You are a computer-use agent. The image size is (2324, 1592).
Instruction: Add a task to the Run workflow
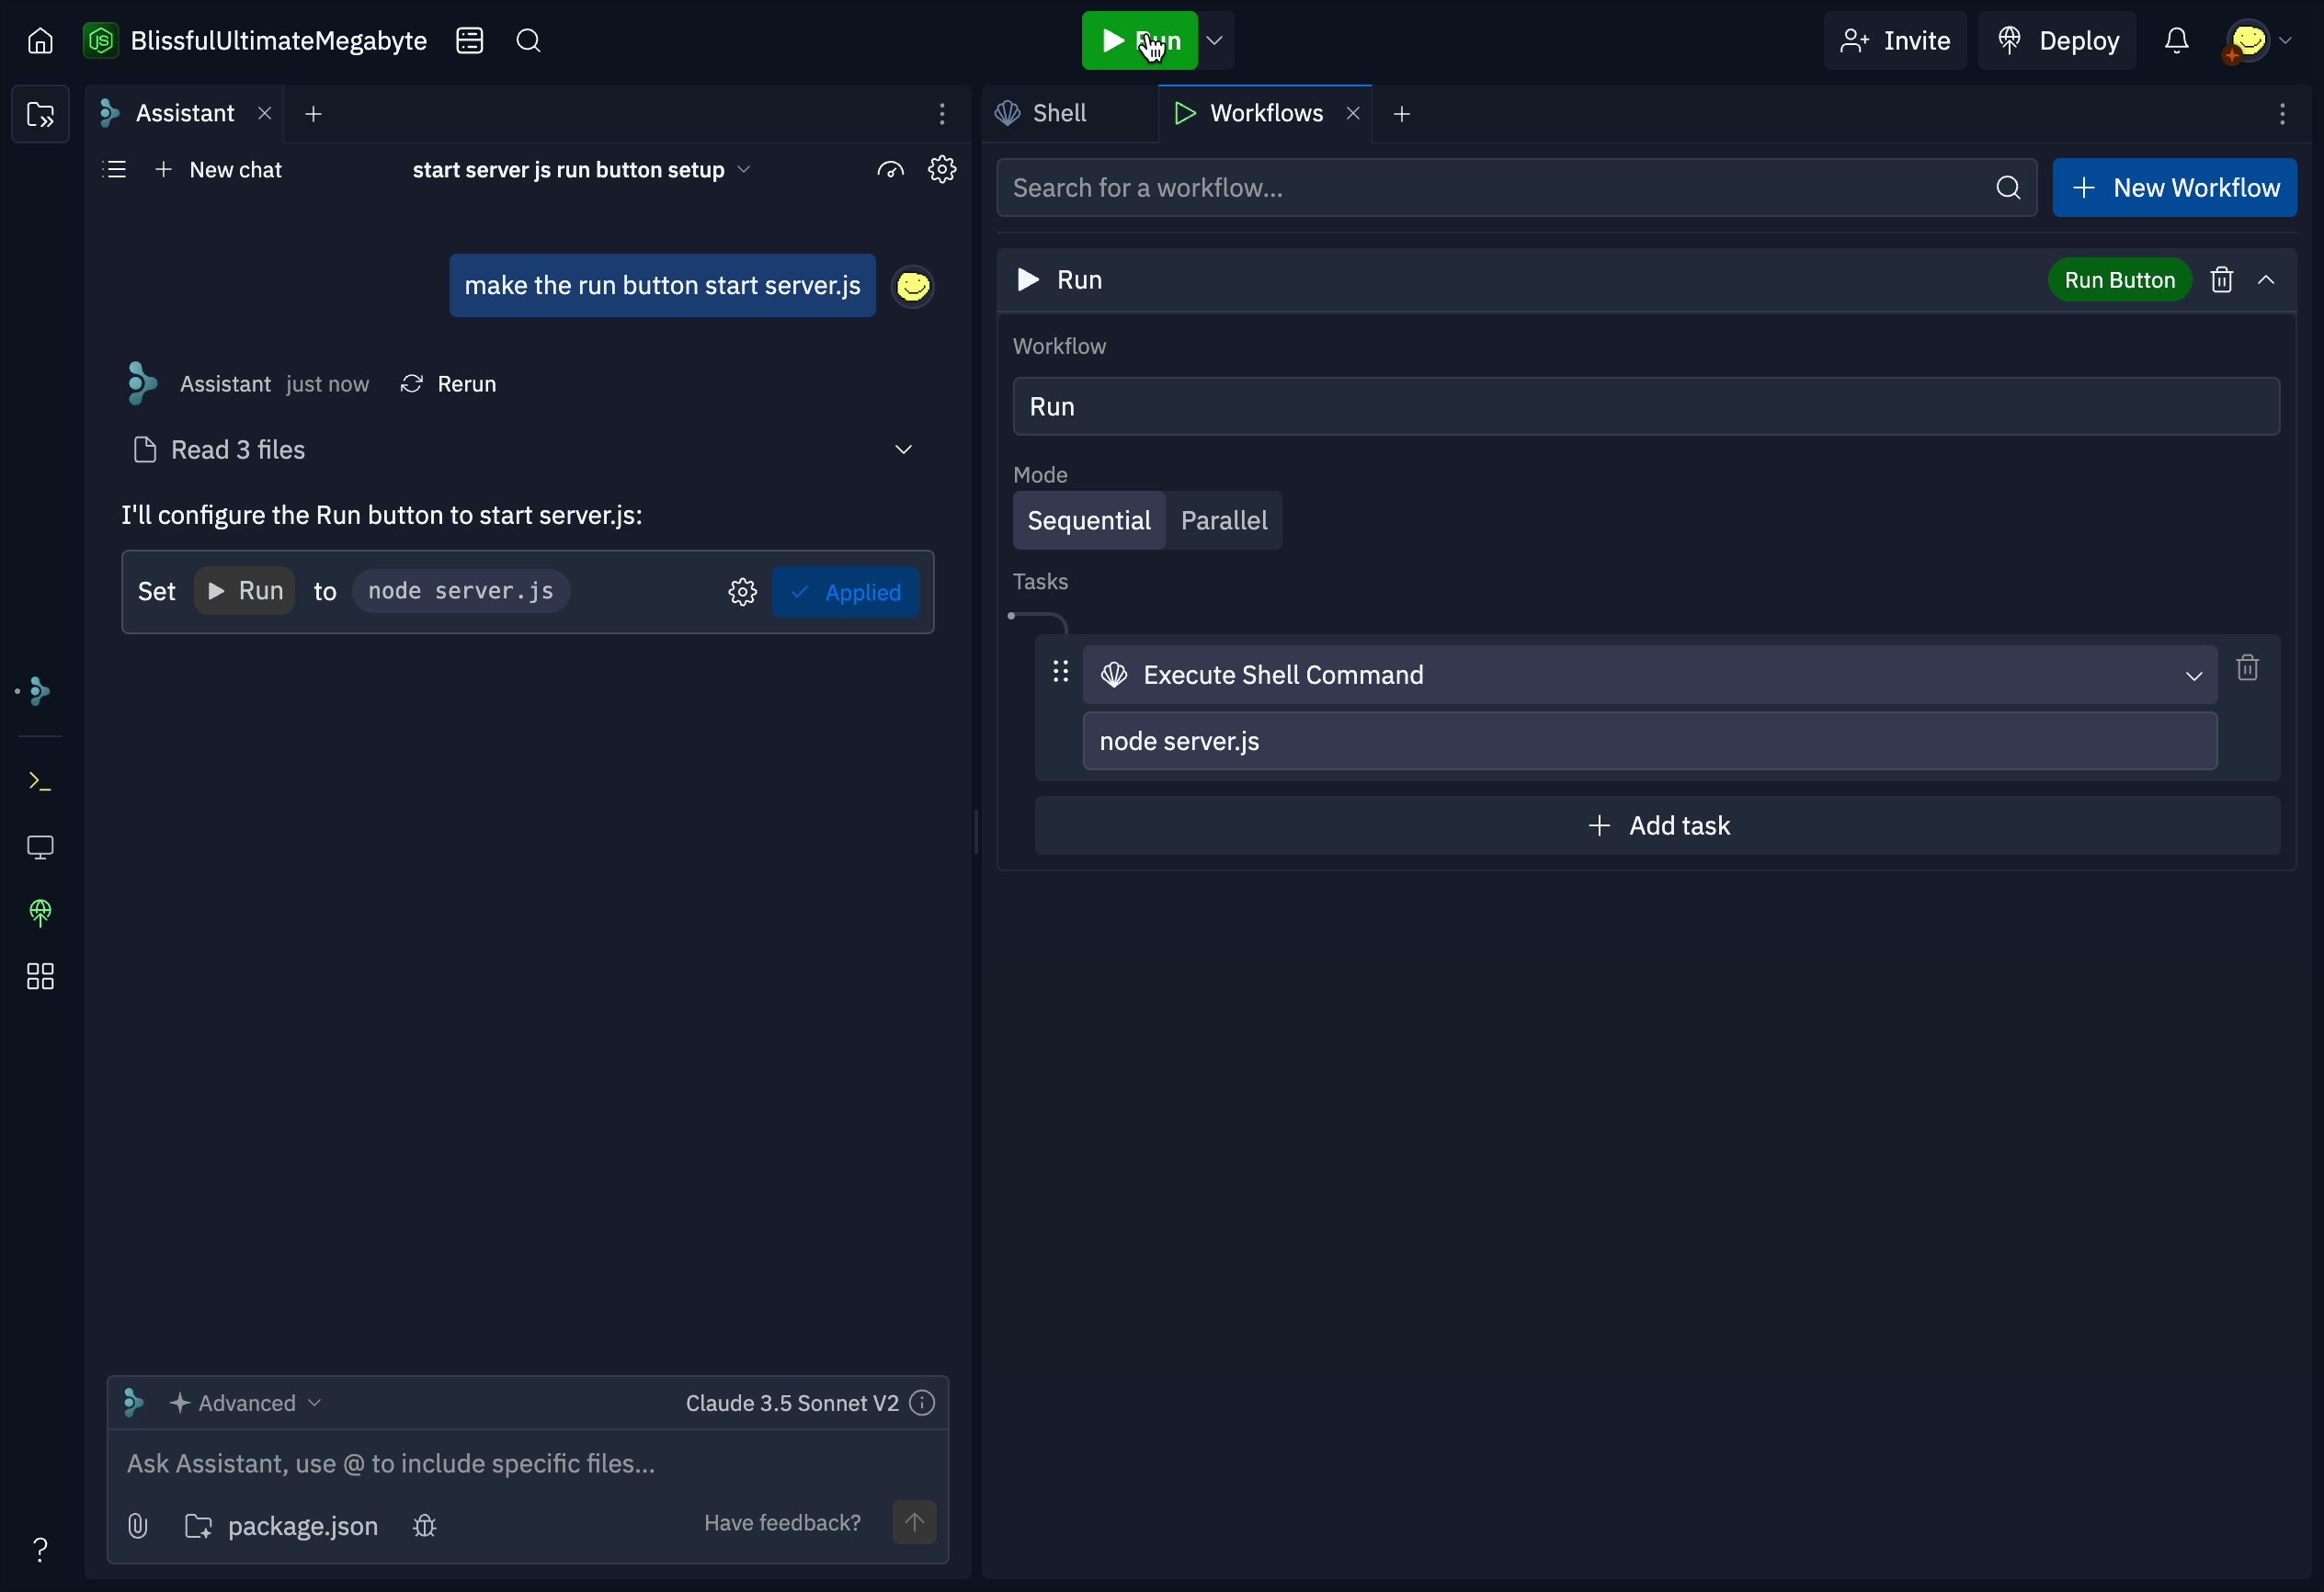point(1657,825)
